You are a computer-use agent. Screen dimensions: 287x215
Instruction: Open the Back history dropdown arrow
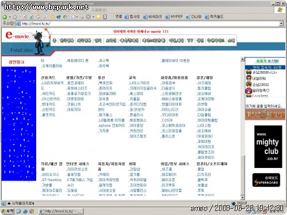[x=10, y=17]
